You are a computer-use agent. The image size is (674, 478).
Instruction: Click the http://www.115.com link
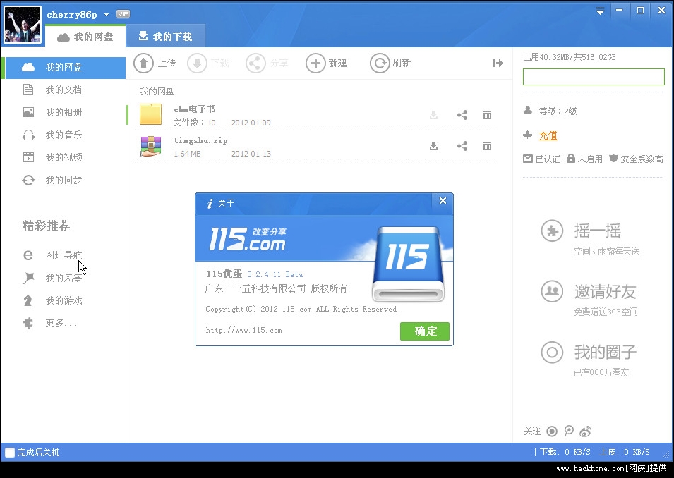tap(243, 330)
